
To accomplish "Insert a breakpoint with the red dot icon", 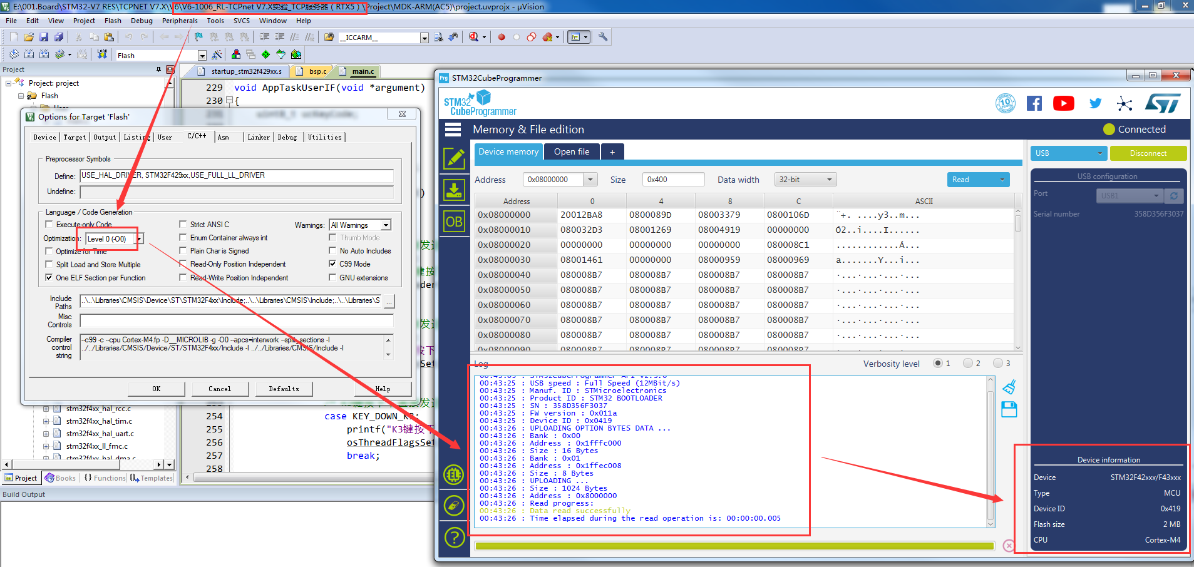I will (x=502, y=37).
